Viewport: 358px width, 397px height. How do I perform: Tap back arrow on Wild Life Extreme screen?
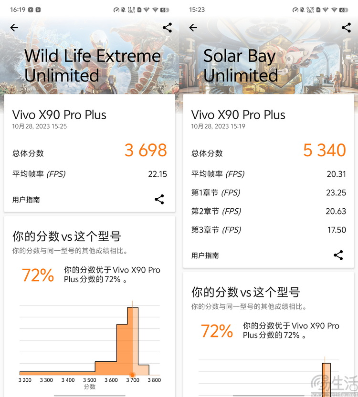(14, 28)
